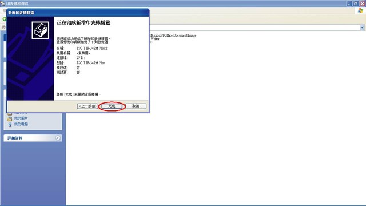Restore down the Printers and Faxes window
The image size is (366, 206).
tap(356, 3)
